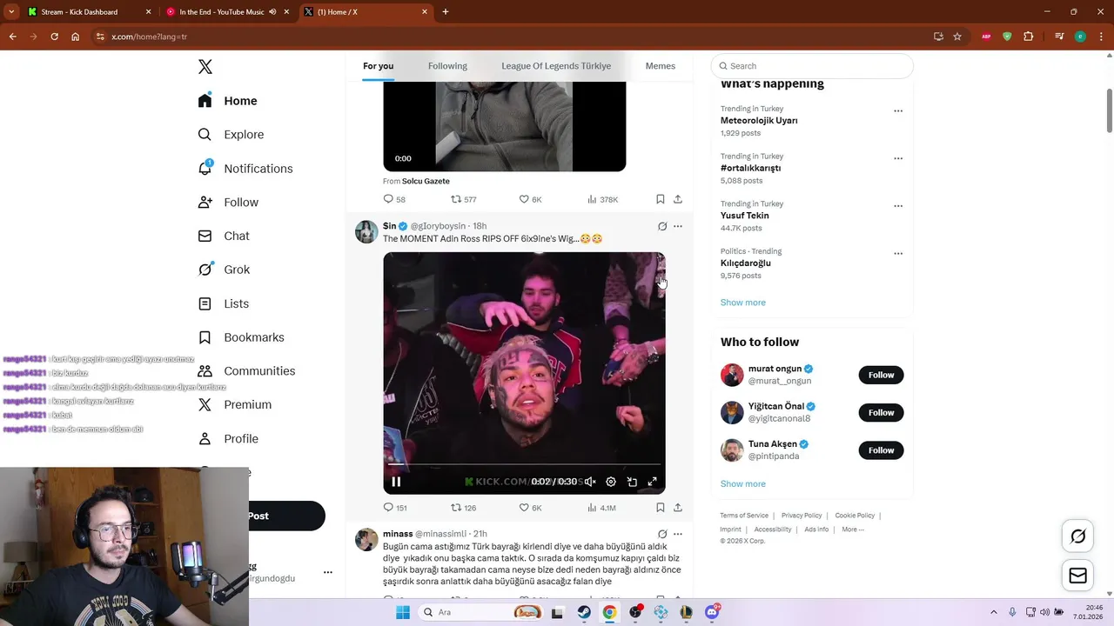Image resolution: width=1114 pixels, height=626 pixels.
Task: Open Grok in the sidebar
Action: pyautogui.click(x=224, y=270)
